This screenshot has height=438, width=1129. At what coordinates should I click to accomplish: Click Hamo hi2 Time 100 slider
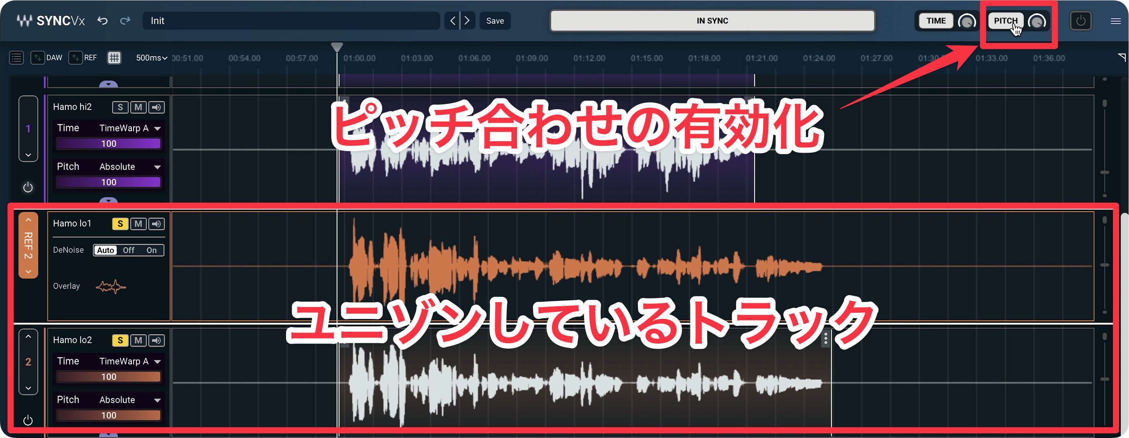(x=109, y=144)
